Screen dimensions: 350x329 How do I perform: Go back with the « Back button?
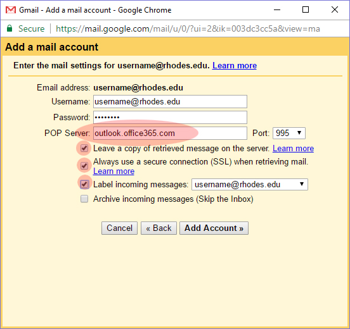pyautogui.click(x=159, y=228)
